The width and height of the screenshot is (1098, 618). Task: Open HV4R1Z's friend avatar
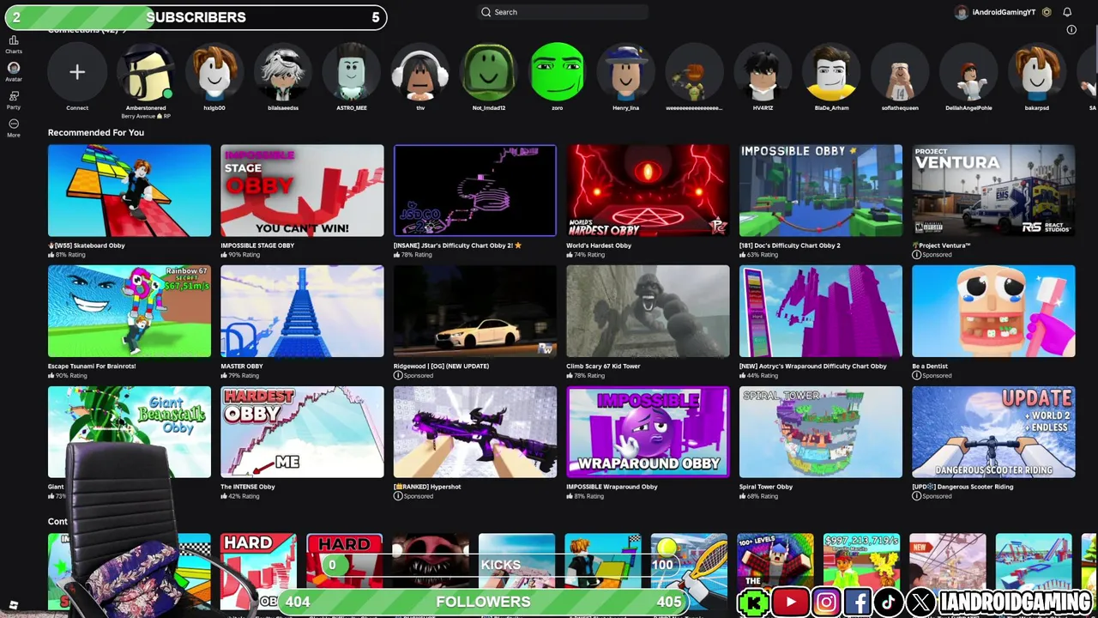763,72
